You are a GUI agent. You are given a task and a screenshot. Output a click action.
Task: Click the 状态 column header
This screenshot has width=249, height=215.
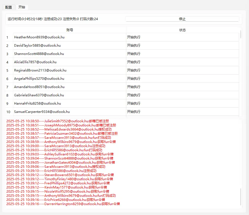tap(183, 30)
